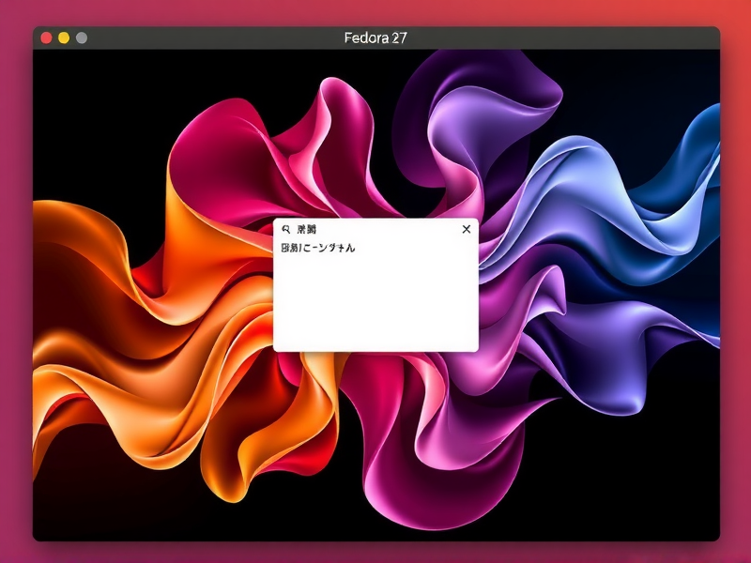
Task: Click the search query text in the header
Action: pyautogui.click(x=308, y=229)
